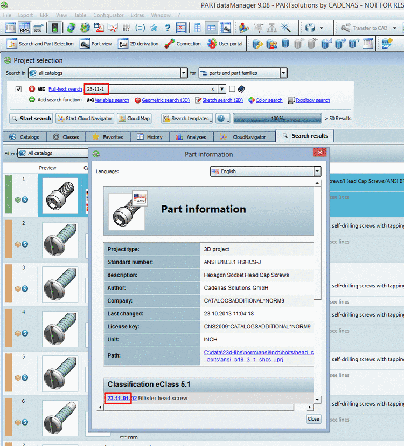The height and width of the screenshot is (446, 404).
Task: Open the help button dropdown beside Search templates
Action: coord(222,118)
